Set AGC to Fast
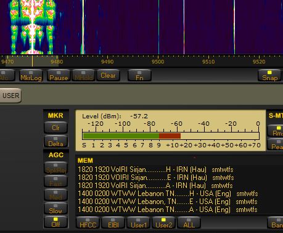 (x=55, y=181)
